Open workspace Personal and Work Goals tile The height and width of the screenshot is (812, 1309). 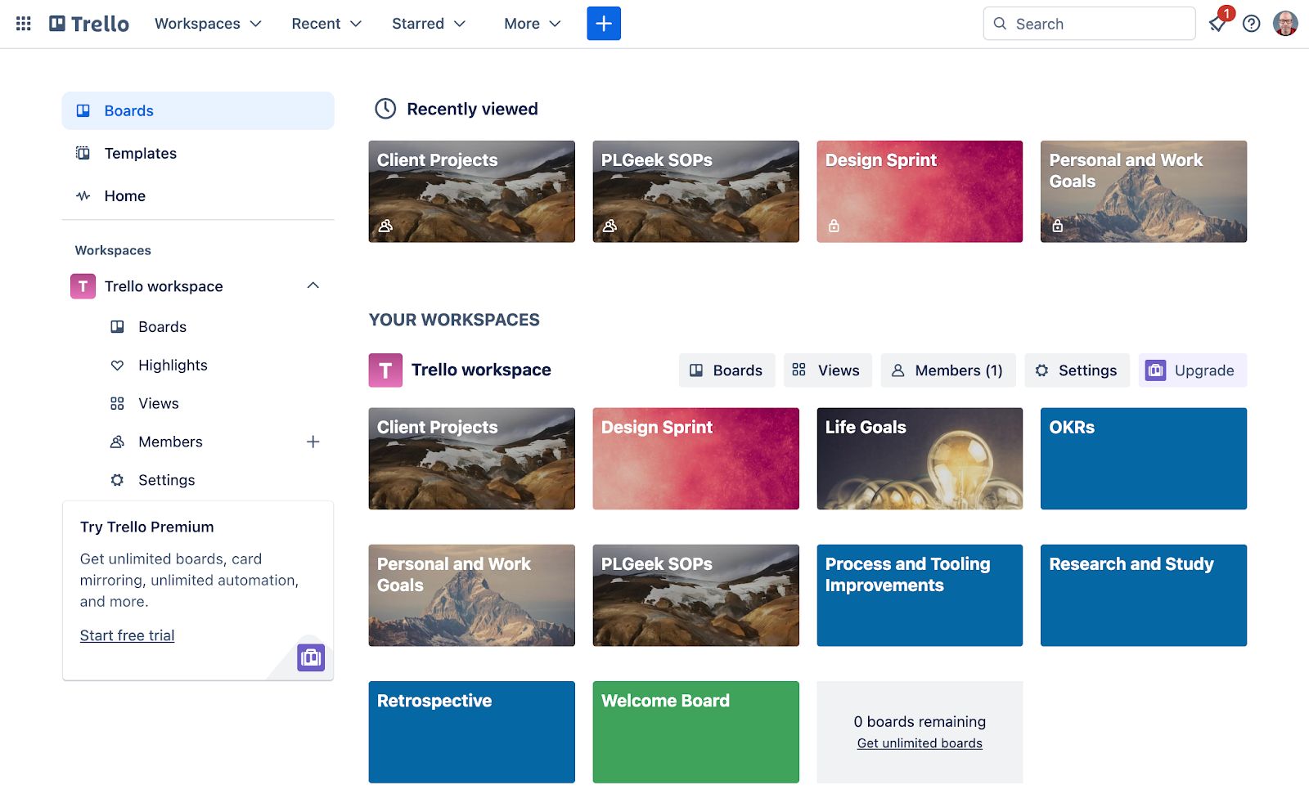pos(472,595)
